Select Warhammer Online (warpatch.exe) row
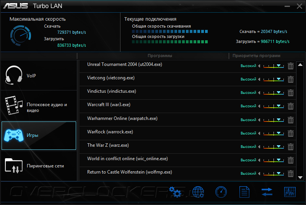Screen dimensions: 306x205 tap(188, 120)
